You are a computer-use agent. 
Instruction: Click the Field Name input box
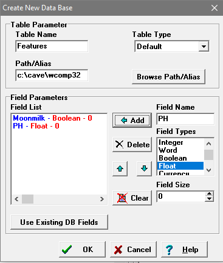(x=185, y=119)
